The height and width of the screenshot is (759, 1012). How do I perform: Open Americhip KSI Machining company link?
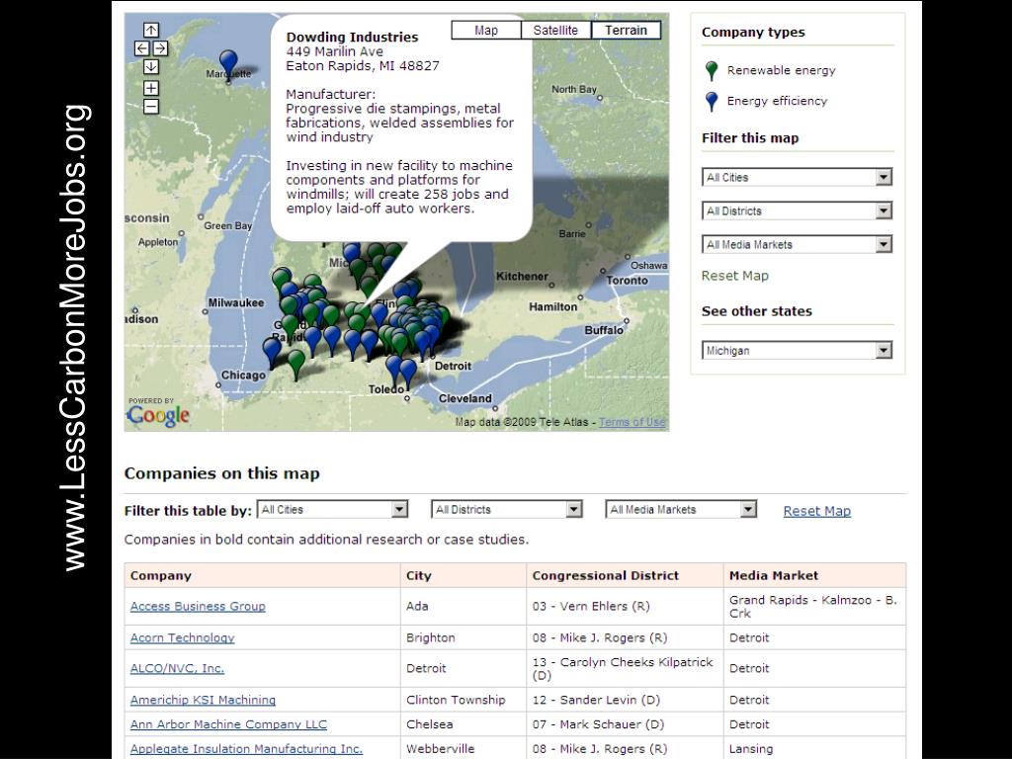coord(203,700)
